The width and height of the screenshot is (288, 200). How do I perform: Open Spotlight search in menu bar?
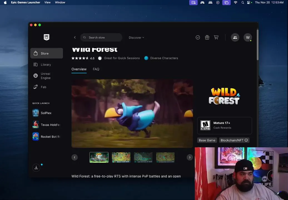tap(243, 2)
